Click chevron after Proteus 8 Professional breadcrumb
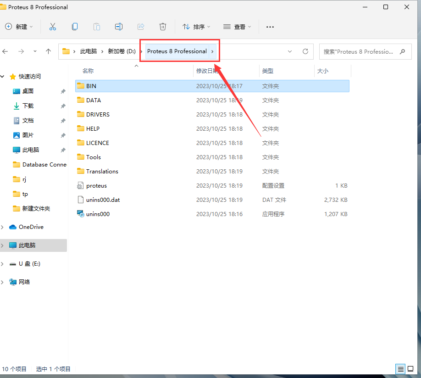 [212, 51]
